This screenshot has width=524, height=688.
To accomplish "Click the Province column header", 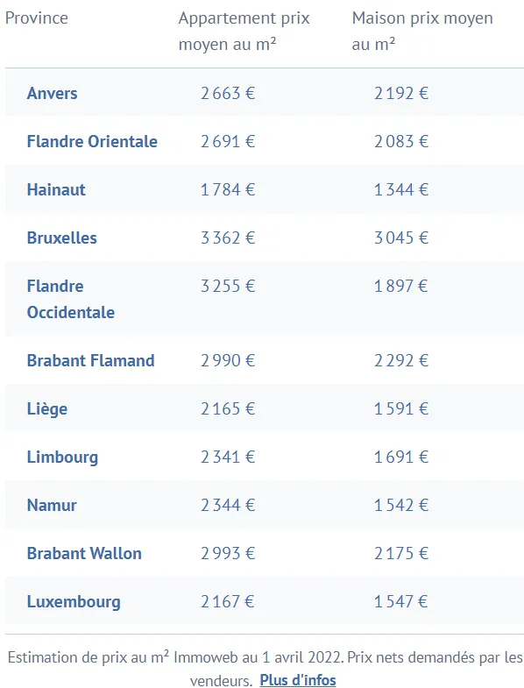I will (x=37, y=18).
